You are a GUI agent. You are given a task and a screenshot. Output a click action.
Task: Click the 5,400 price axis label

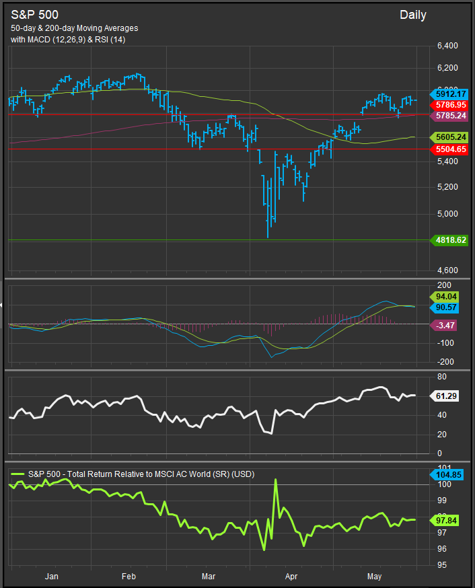click(x=447, y=161)
